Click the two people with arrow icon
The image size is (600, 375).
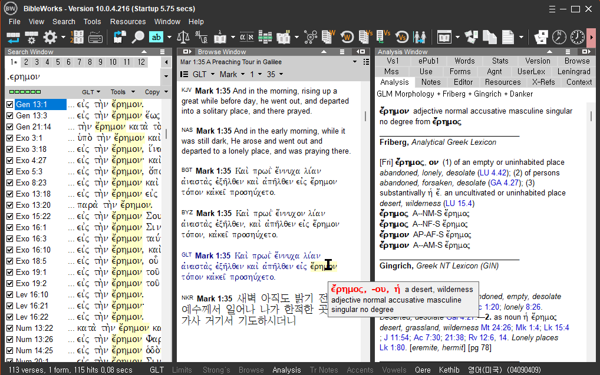click(x=420, y=37)
